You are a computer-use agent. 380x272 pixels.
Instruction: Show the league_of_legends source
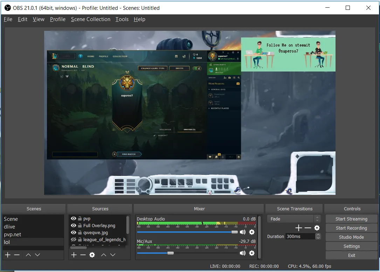pos(74,239)
